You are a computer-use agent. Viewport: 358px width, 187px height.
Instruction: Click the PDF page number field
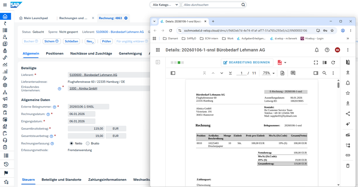(x=241, y=73)
